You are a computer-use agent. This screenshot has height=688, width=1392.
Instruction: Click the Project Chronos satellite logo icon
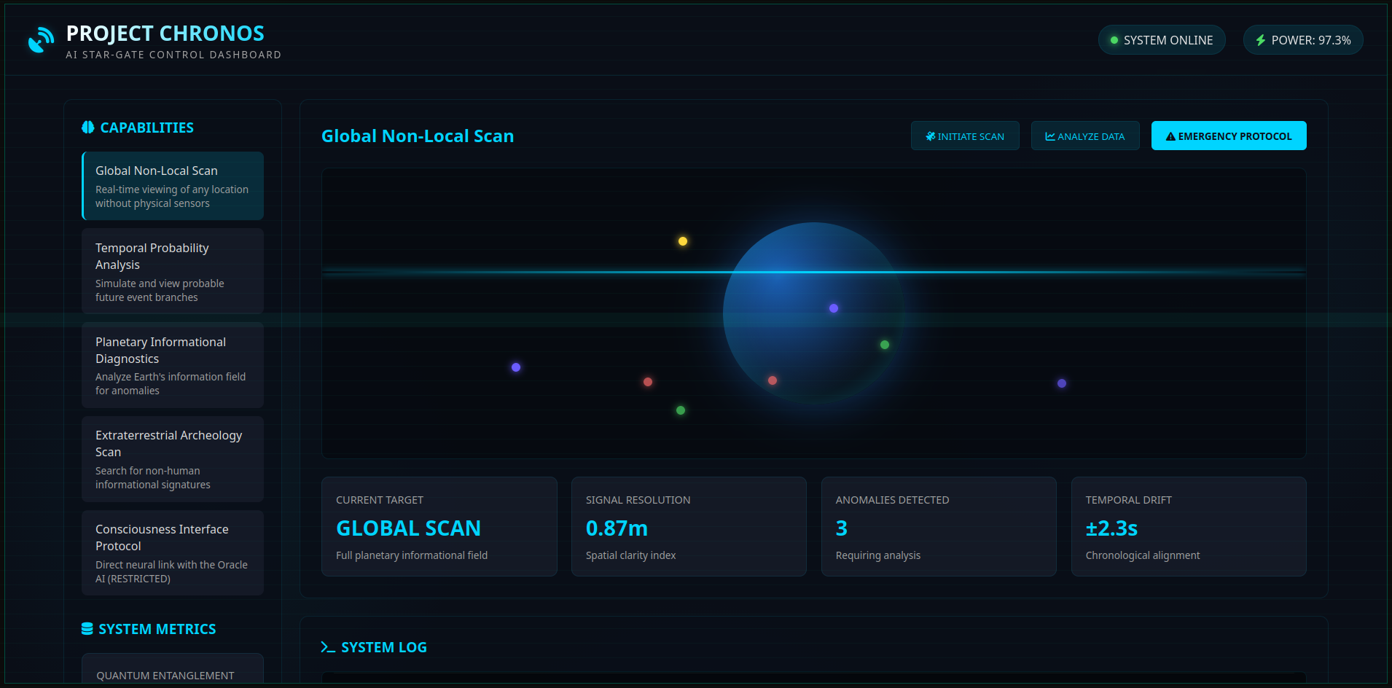pos(40,39)
